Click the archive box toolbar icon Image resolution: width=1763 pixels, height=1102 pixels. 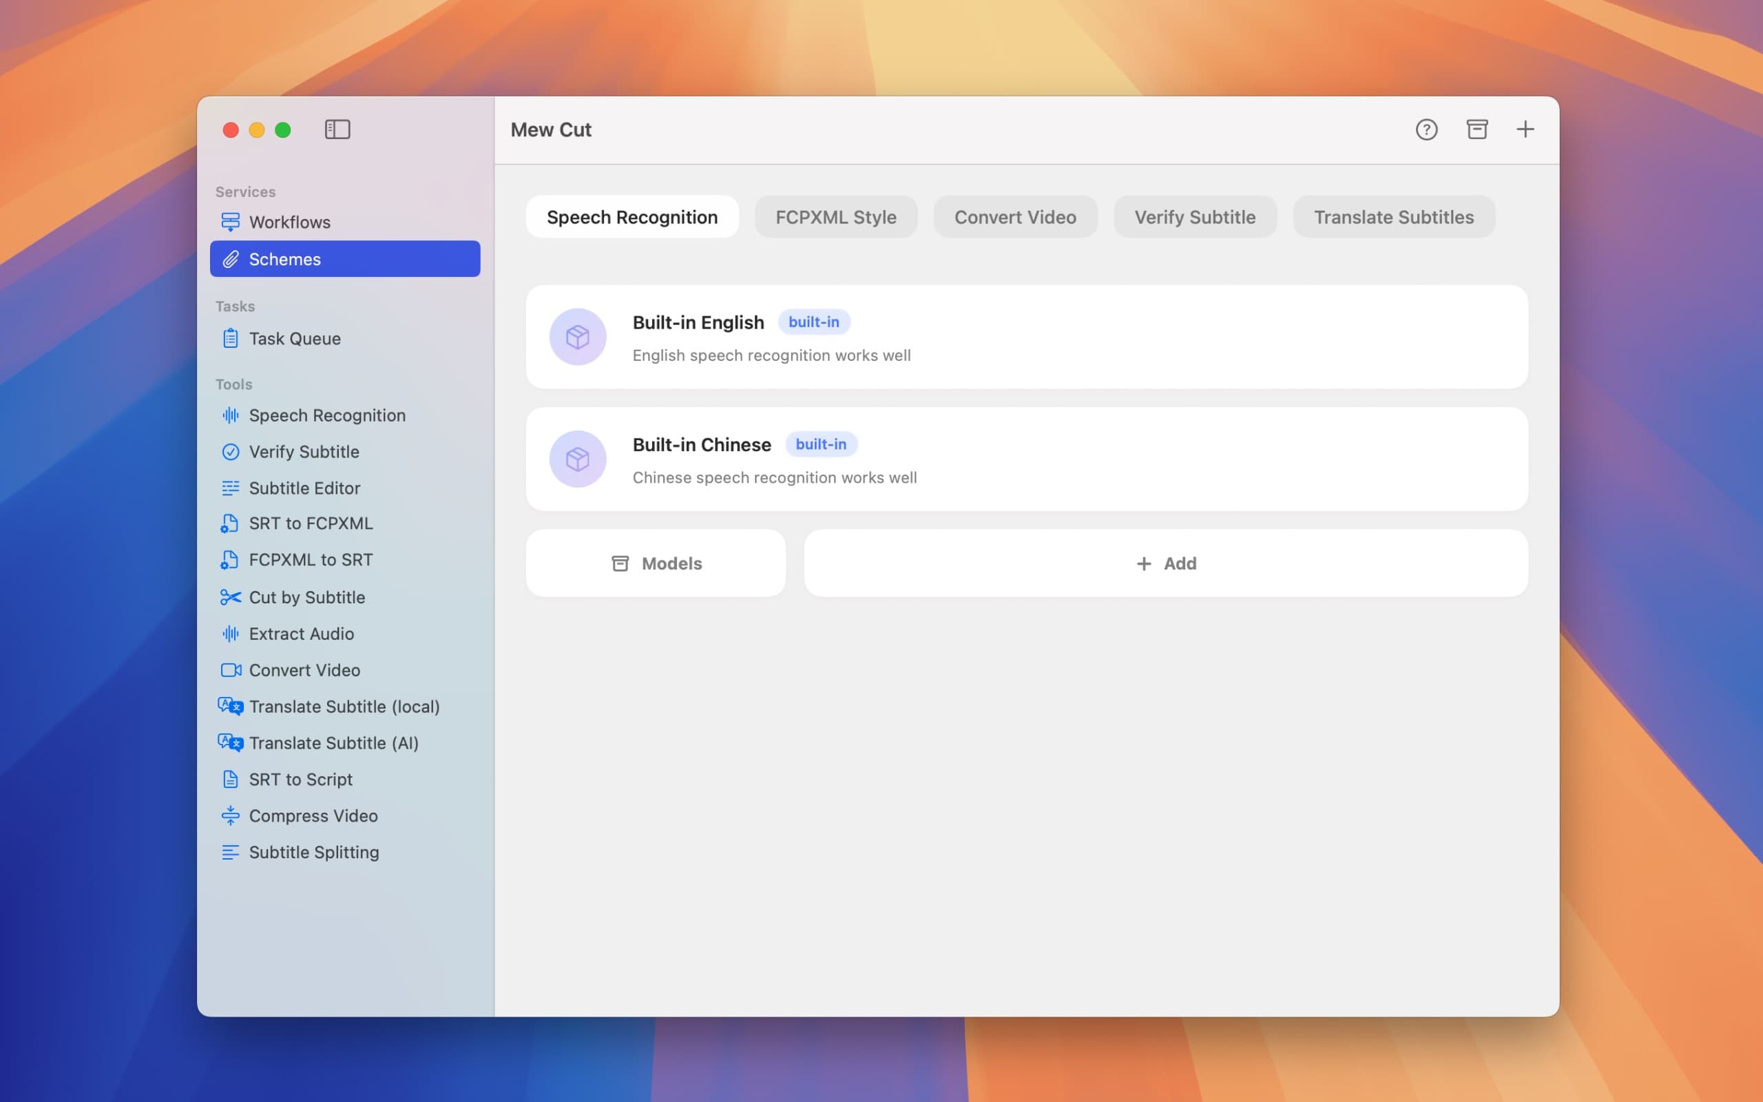[x=1477, y=129]
